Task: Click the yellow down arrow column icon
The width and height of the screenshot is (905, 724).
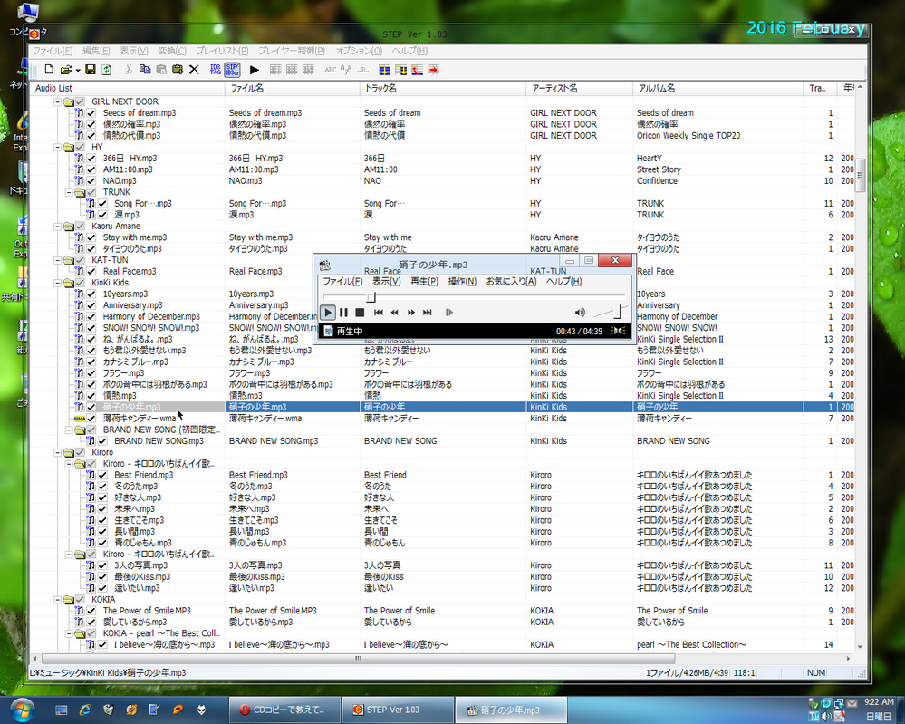Action: click(400, 70)
